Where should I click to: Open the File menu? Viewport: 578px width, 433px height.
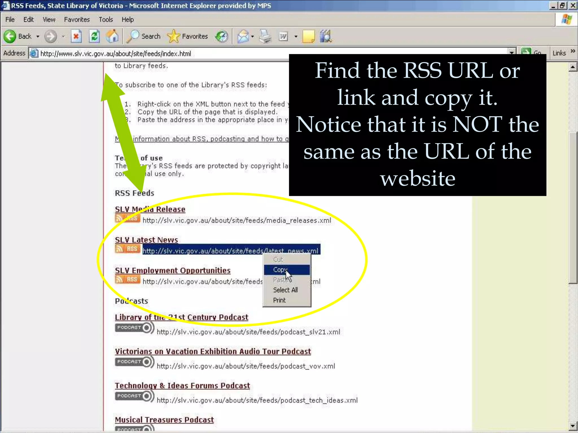10,19
